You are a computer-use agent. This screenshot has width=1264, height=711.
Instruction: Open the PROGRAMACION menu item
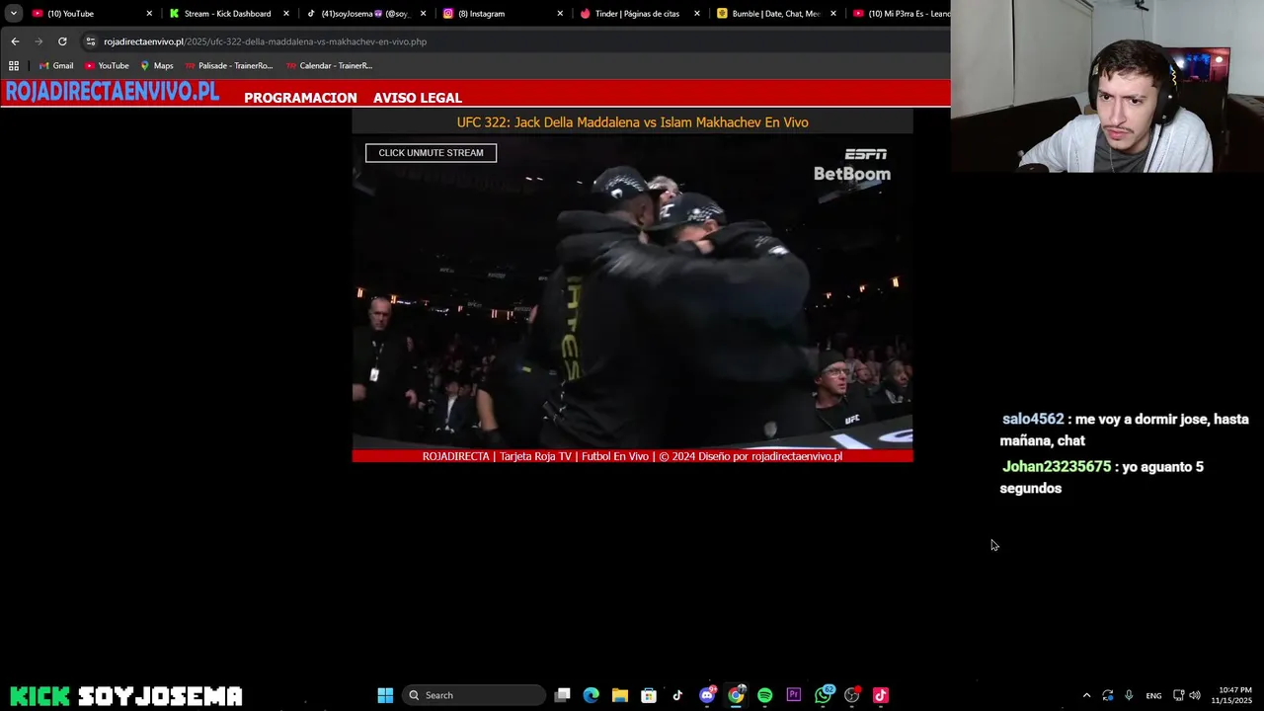(300, 98)
